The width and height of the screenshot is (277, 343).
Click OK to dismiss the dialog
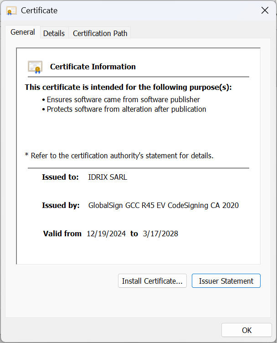point(246,330)
